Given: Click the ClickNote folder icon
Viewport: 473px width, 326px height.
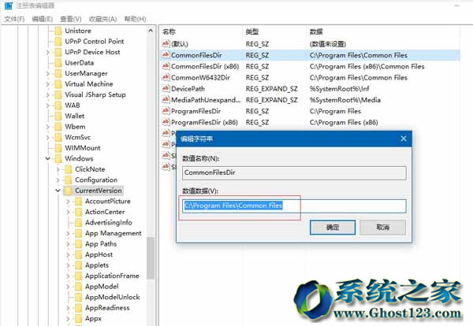Looking at the screenshot, I should coord(68,169).
